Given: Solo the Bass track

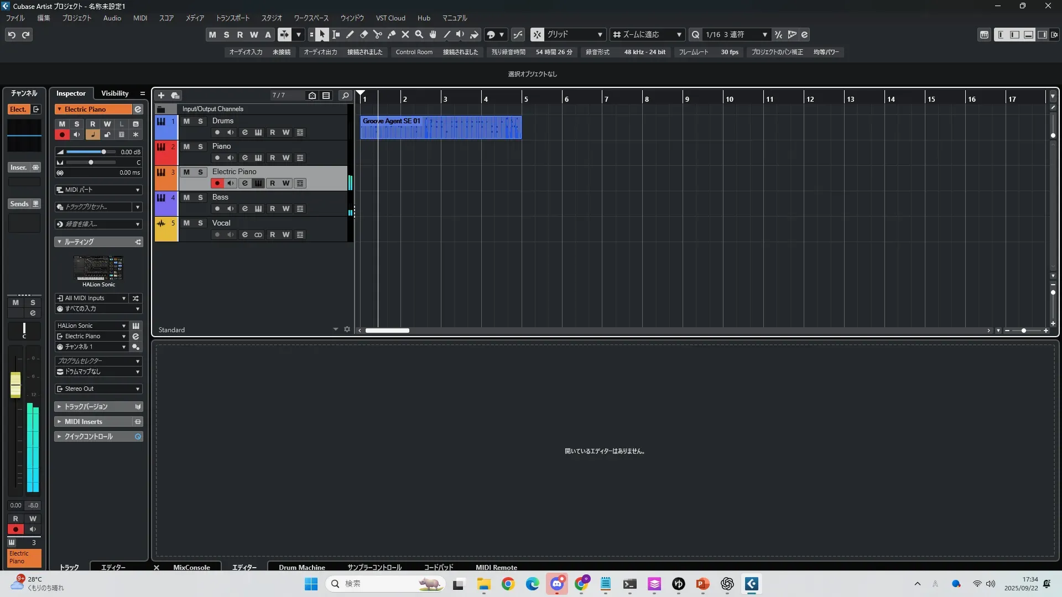Looking at the screenshot, I should tap(200, 197).
